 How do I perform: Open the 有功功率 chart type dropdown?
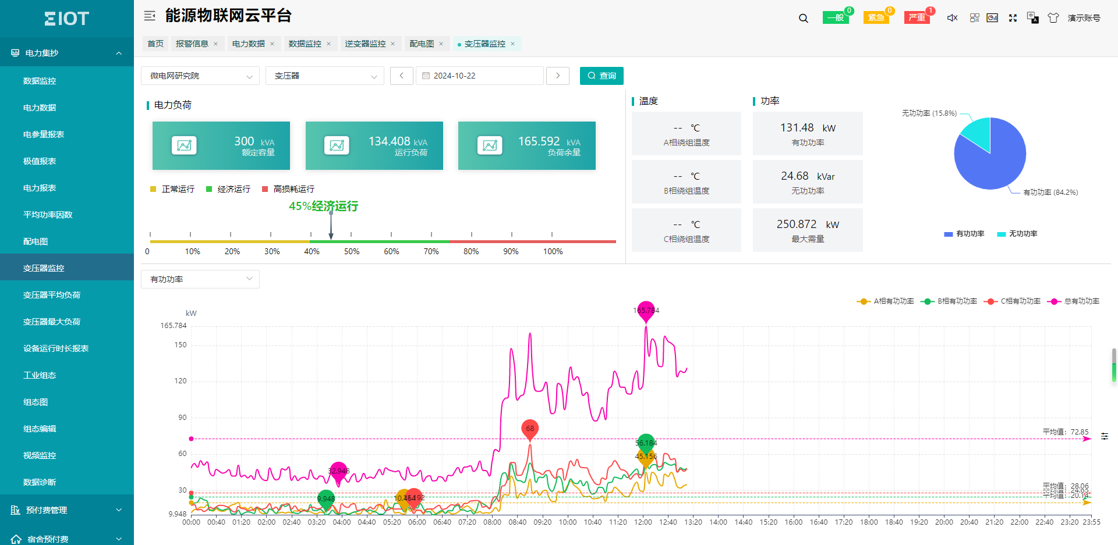[200, 279]
